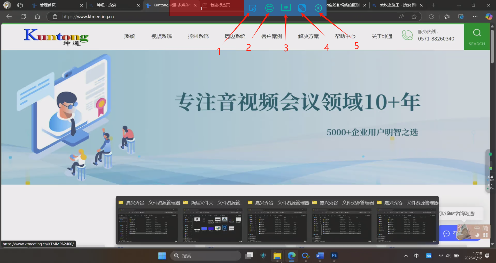The width and height of the screenshot is (496, 263).
Task: Open the 视频系统 navigation menu
Action: click(x=161, y=36)
